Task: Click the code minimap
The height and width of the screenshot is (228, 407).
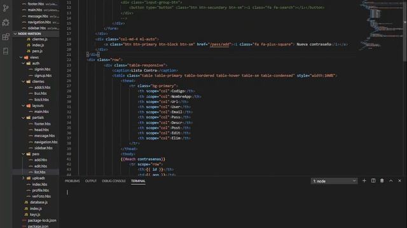Action: coord(381,26)
